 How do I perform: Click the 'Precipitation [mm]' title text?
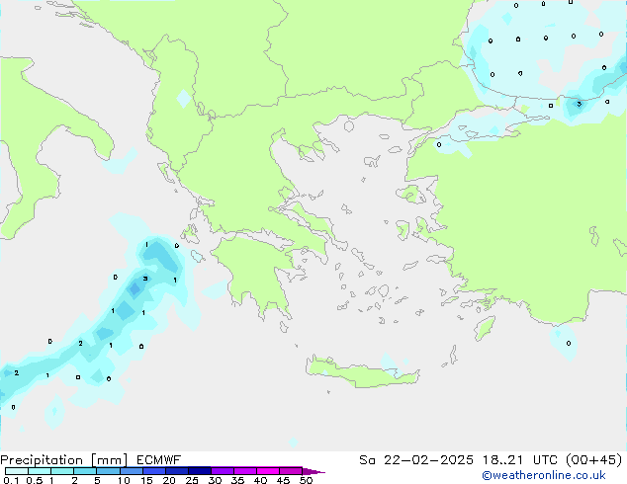click(64, 460)
